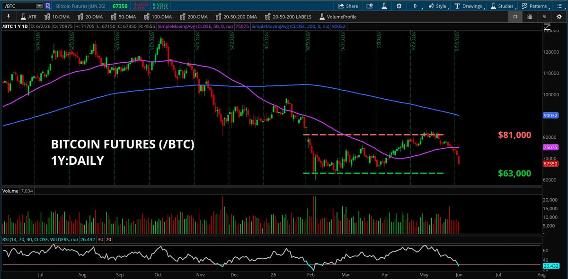Image resolution: width=568 pixels, height=279 pixels.
Task: Click the Jun label on the time axis
Action: pyautogui.click(x=460, y=275)
